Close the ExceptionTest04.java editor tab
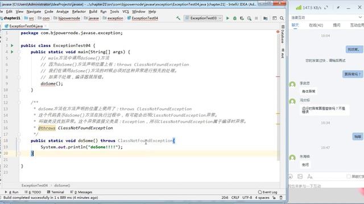364x204 pixels. click(x=45, y=26)
